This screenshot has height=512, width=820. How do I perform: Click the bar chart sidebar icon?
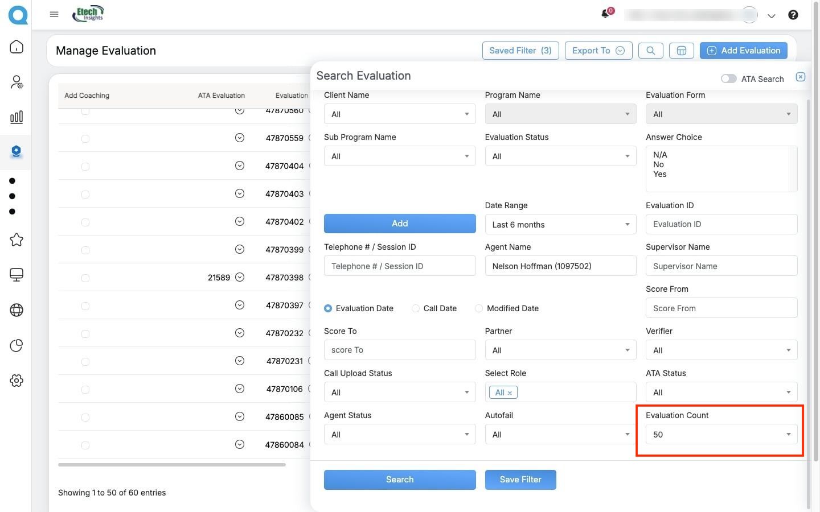(17, 117)
